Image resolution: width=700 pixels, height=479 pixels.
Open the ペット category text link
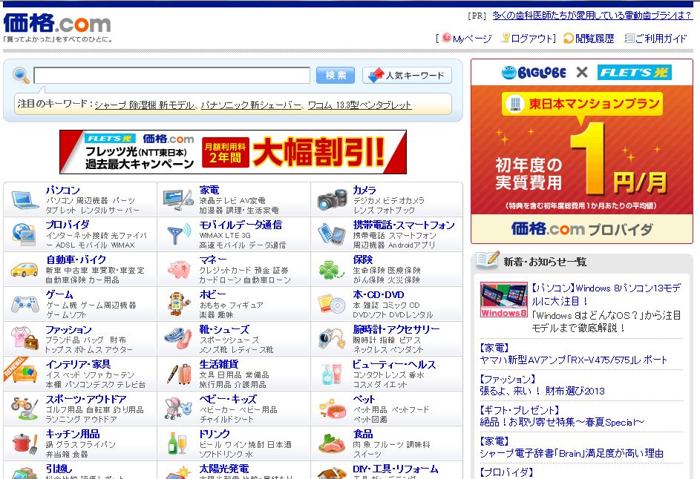(364, 399)
